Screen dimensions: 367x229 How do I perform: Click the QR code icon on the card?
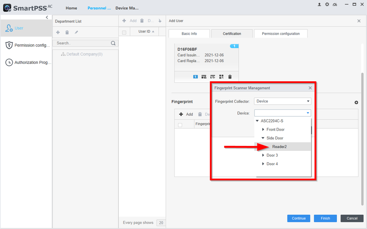coord(221,76)
